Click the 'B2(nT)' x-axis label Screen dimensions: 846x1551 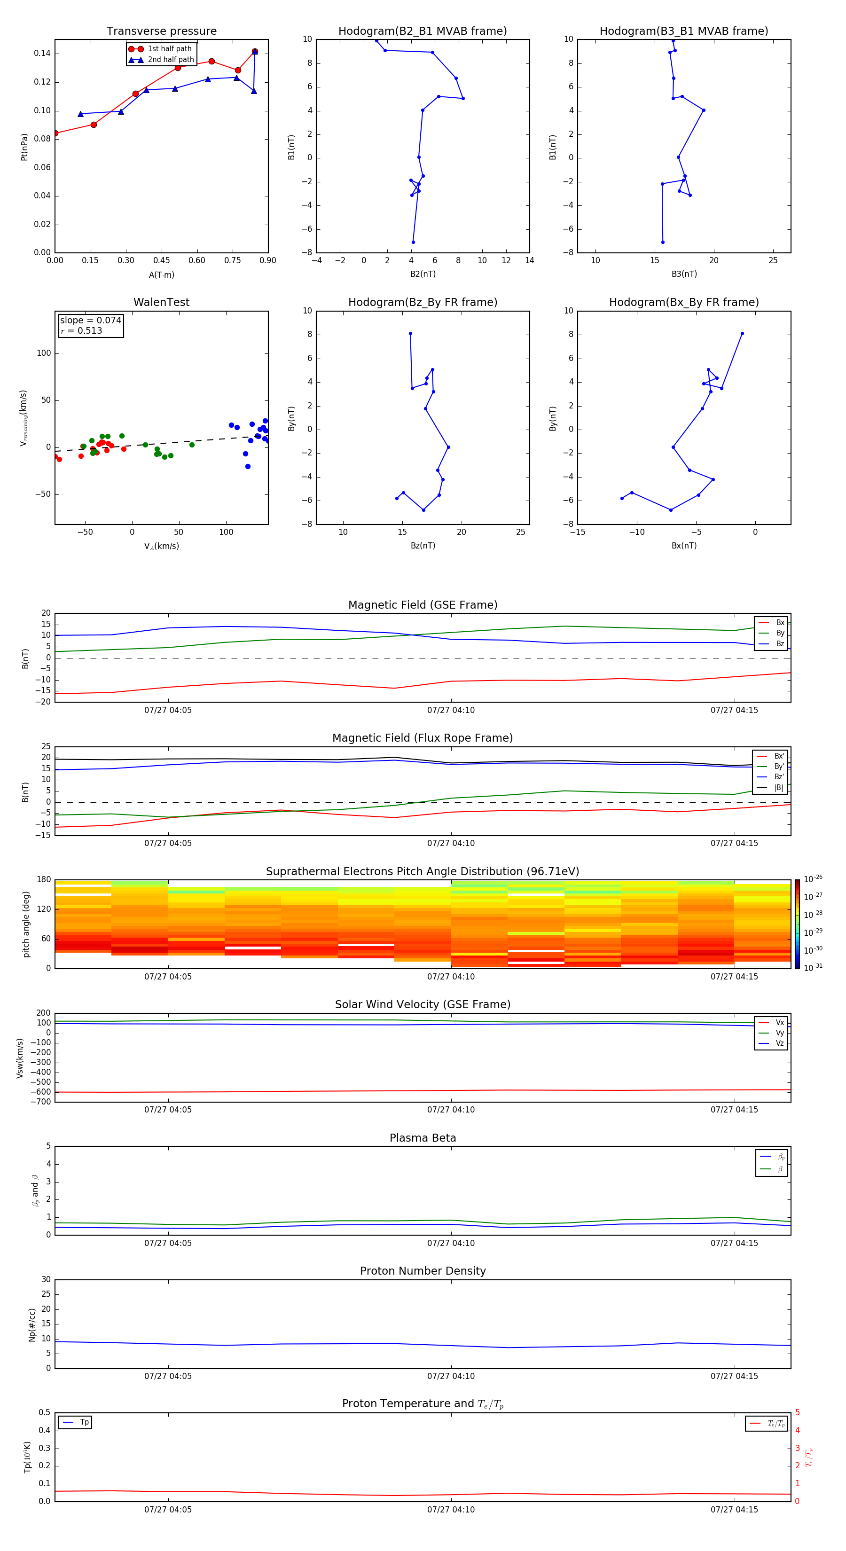pyautogui.click(x=423, y=274)
